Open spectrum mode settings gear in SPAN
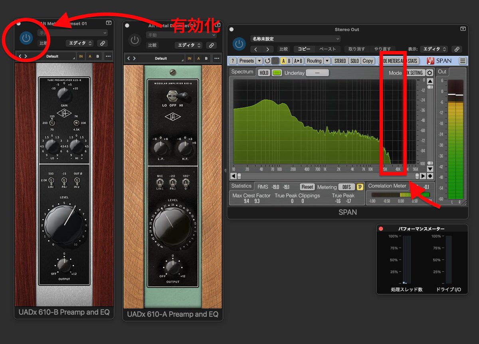This screenshot has width=479, height=344. pos(430,73)
